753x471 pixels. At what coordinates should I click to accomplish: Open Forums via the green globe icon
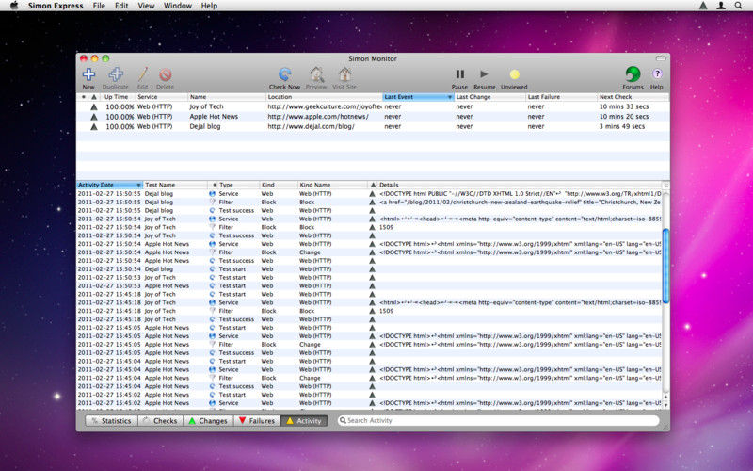pyautogui.click(x=633, y=74)
